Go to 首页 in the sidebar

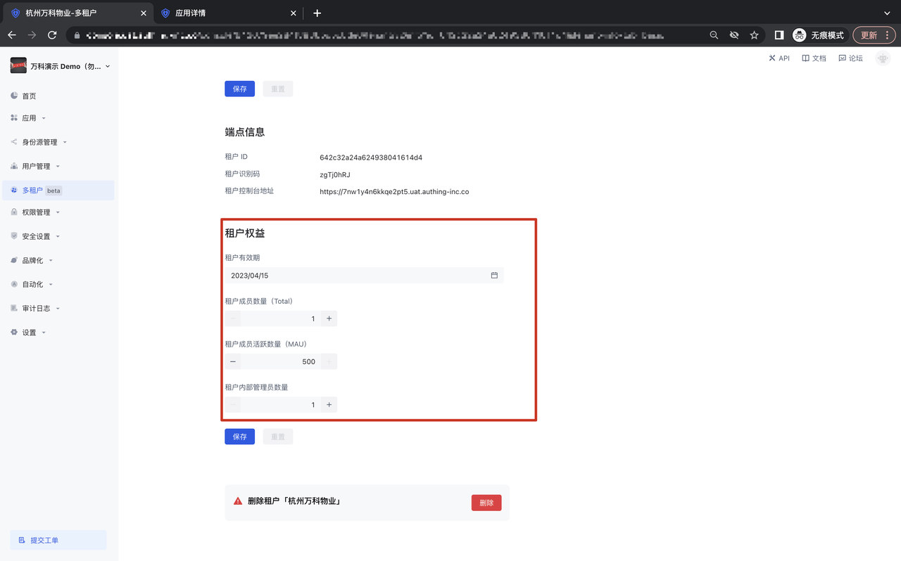[29, 96]
